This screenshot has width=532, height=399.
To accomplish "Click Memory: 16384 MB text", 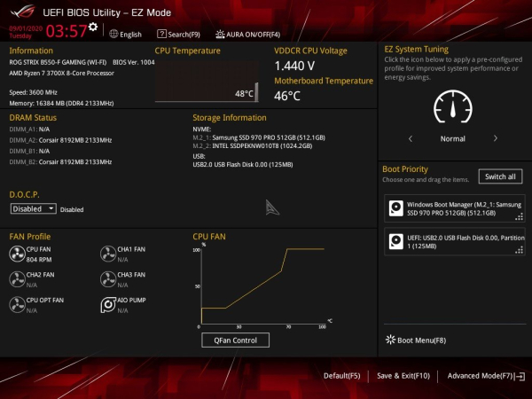I will [61, 103].
